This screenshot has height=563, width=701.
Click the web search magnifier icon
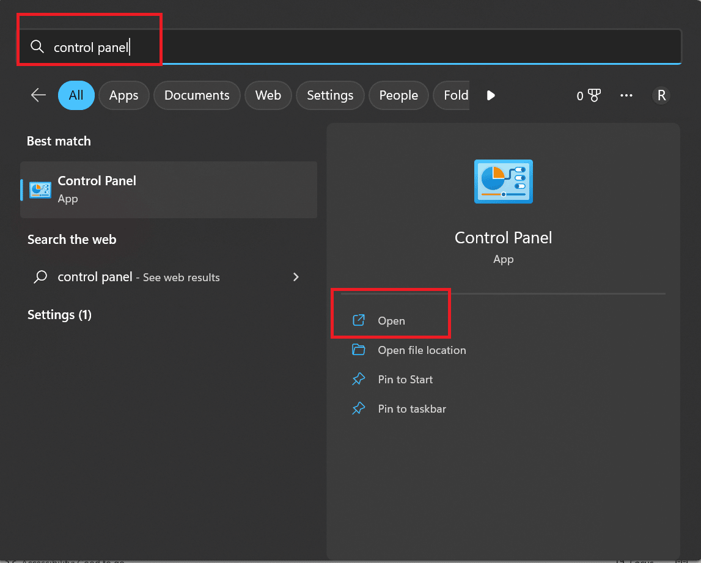41,277
